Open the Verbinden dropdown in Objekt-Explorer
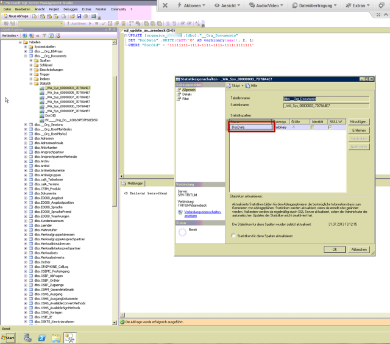The width and height of the screenshot is (390, 344). coord(10,36)
